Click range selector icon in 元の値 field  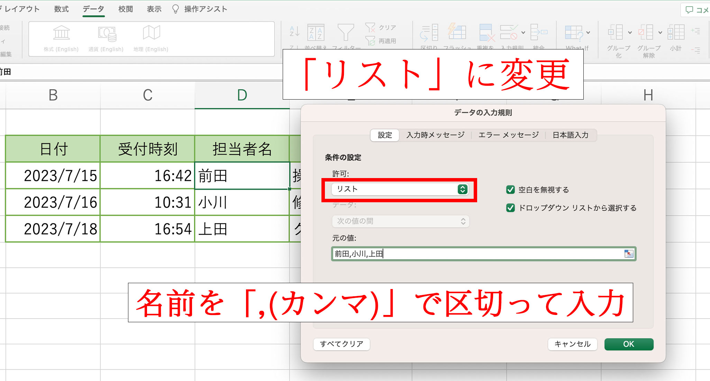[x=629, y=254]
